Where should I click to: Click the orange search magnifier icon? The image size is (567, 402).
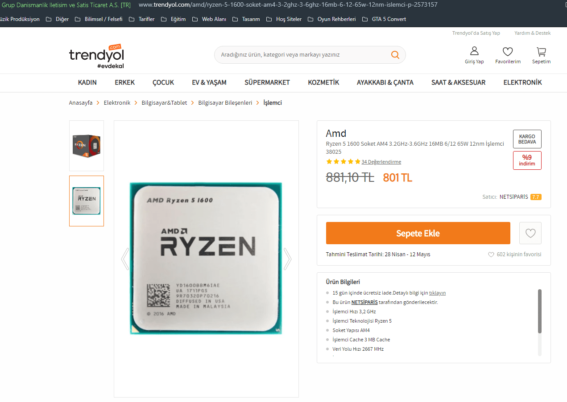(x=395, y=55)
